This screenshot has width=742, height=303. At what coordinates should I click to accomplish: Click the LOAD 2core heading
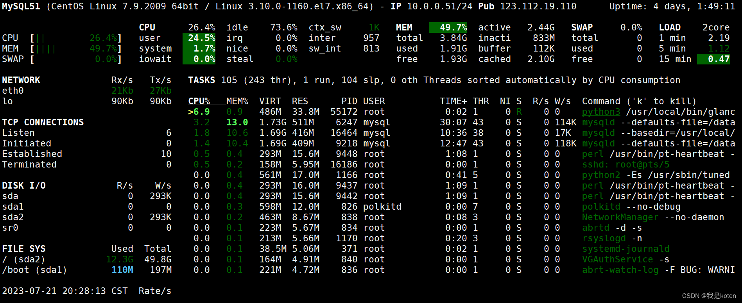694,27
